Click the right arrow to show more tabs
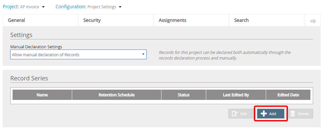The width and height of the screenshot is (323, 129). pos(313,21)
